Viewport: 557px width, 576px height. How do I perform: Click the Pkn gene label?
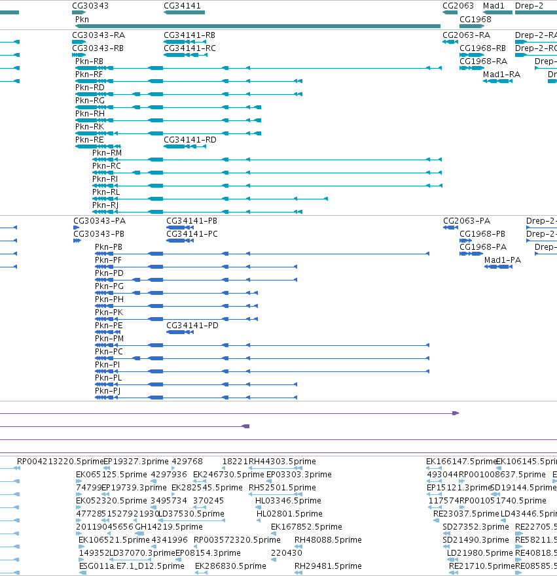pyautogui.click(x=82, y=20)
